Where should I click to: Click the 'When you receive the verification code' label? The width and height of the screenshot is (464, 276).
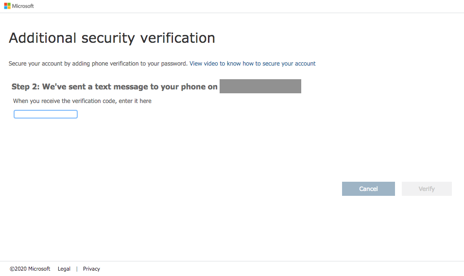point(82,101)
